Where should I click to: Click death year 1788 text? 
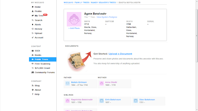(128, 24)
